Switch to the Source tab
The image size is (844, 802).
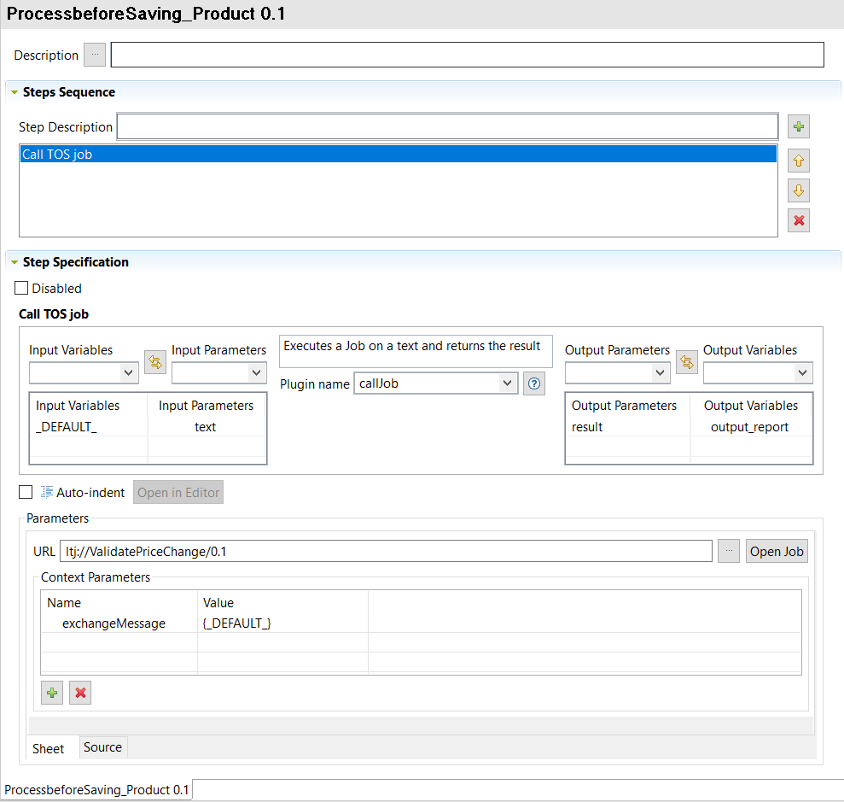coord(102,747)
